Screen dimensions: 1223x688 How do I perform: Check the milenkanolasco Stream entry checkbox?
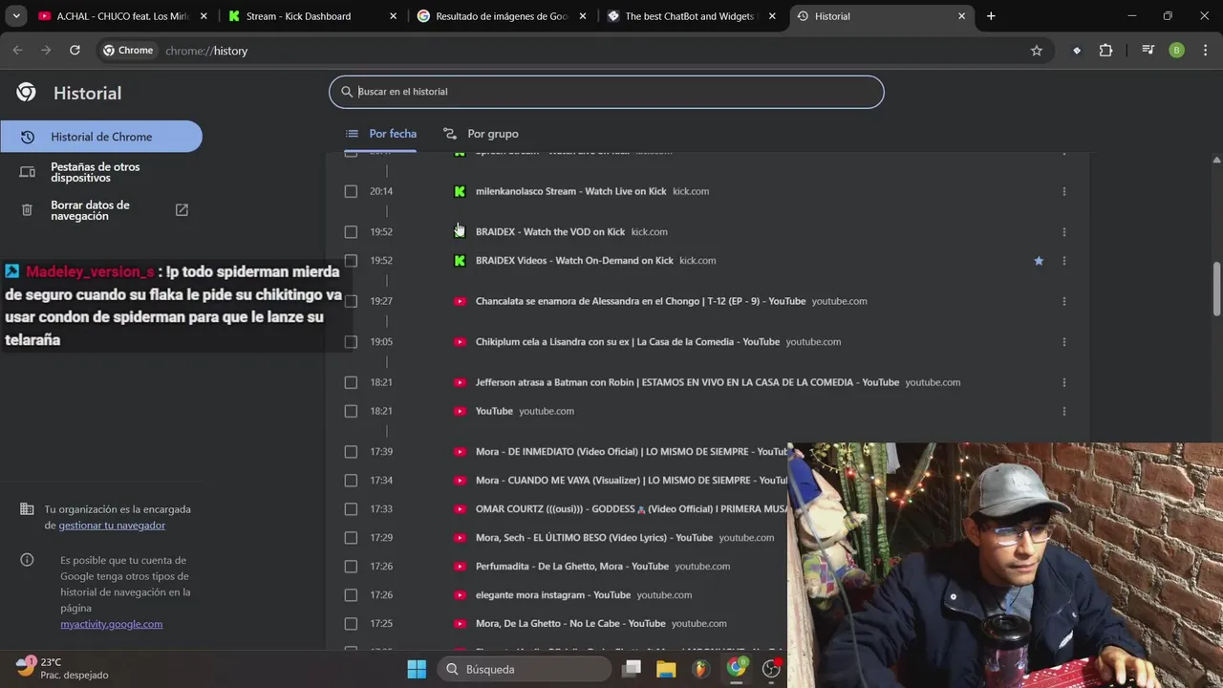(351, 191)
